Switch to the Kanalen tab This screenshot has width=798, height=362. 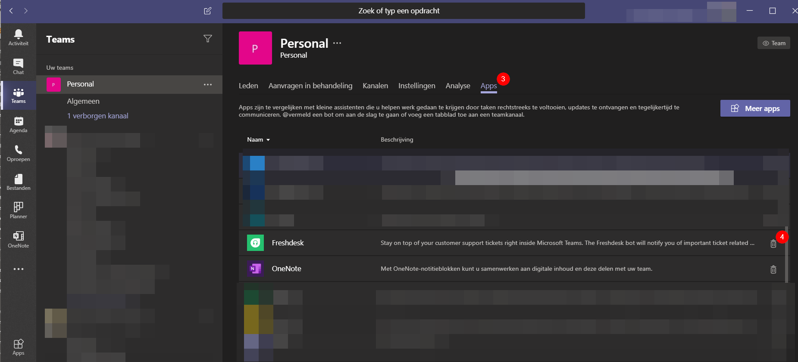point(375,86)
